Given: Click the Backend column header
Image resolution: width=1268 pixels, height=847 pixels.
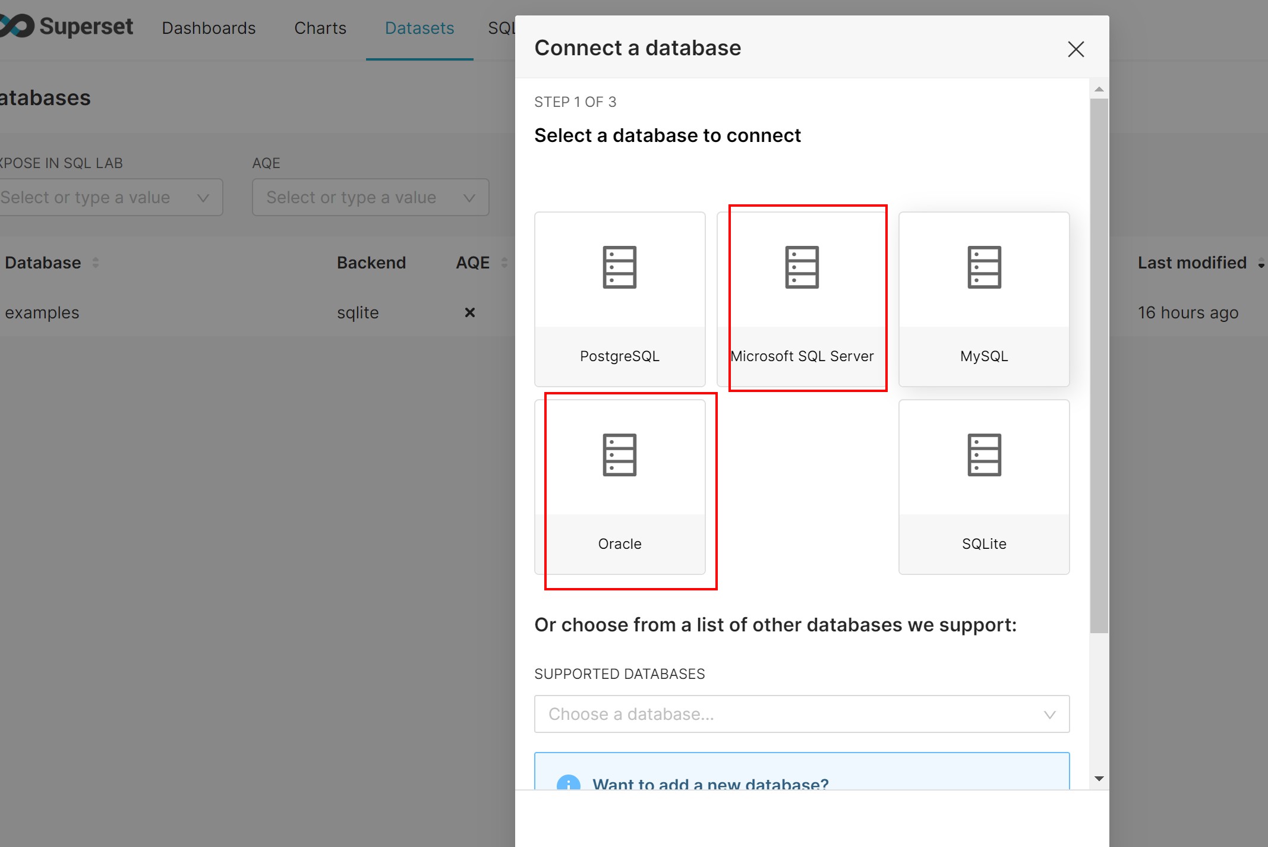Looking at the screenshot, I should pos(371,263).
